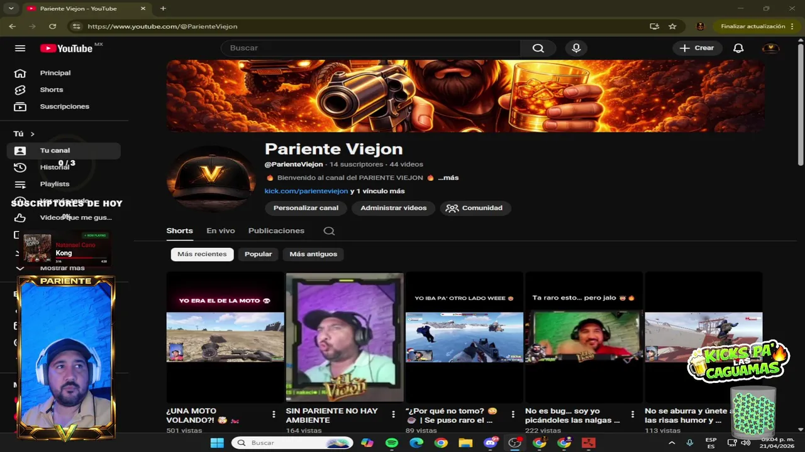Image resolution: width=805 pixels, height=452 pixels.
Task: Open kick.com/parienteviejon link
Action: pos(306,191)
